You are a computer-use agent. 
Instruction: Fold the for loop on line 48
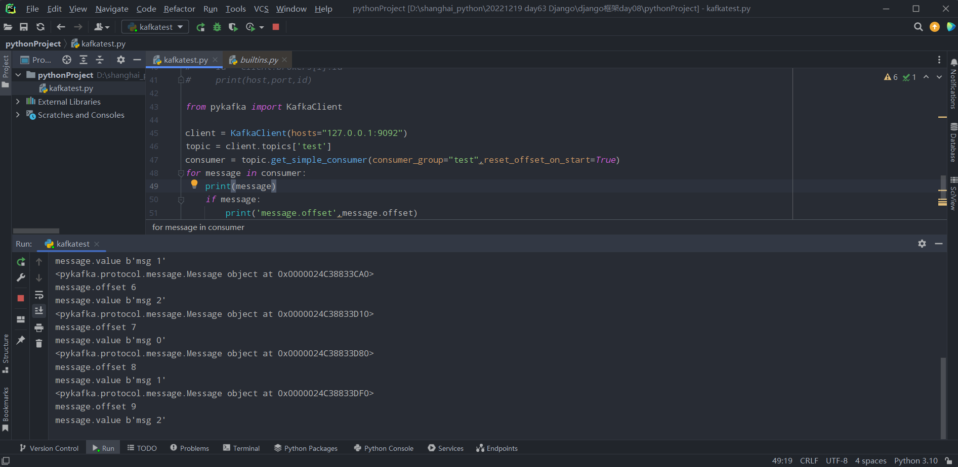click(181, 173)
